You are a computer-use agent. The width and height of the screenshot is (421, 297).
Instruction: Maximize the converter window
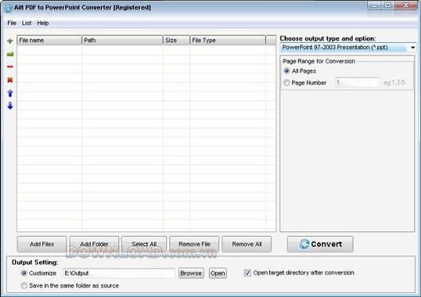(x=388, y=6)
